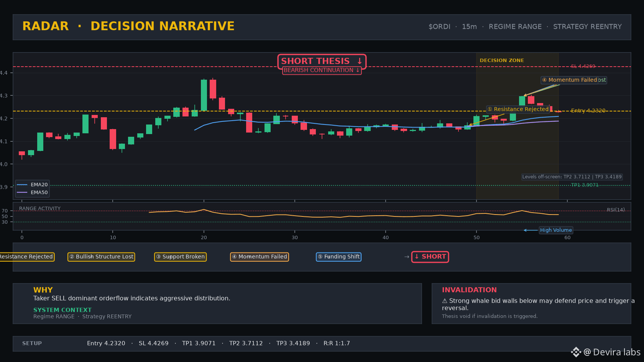Select the 15m timeframe label

pos(469,27)
